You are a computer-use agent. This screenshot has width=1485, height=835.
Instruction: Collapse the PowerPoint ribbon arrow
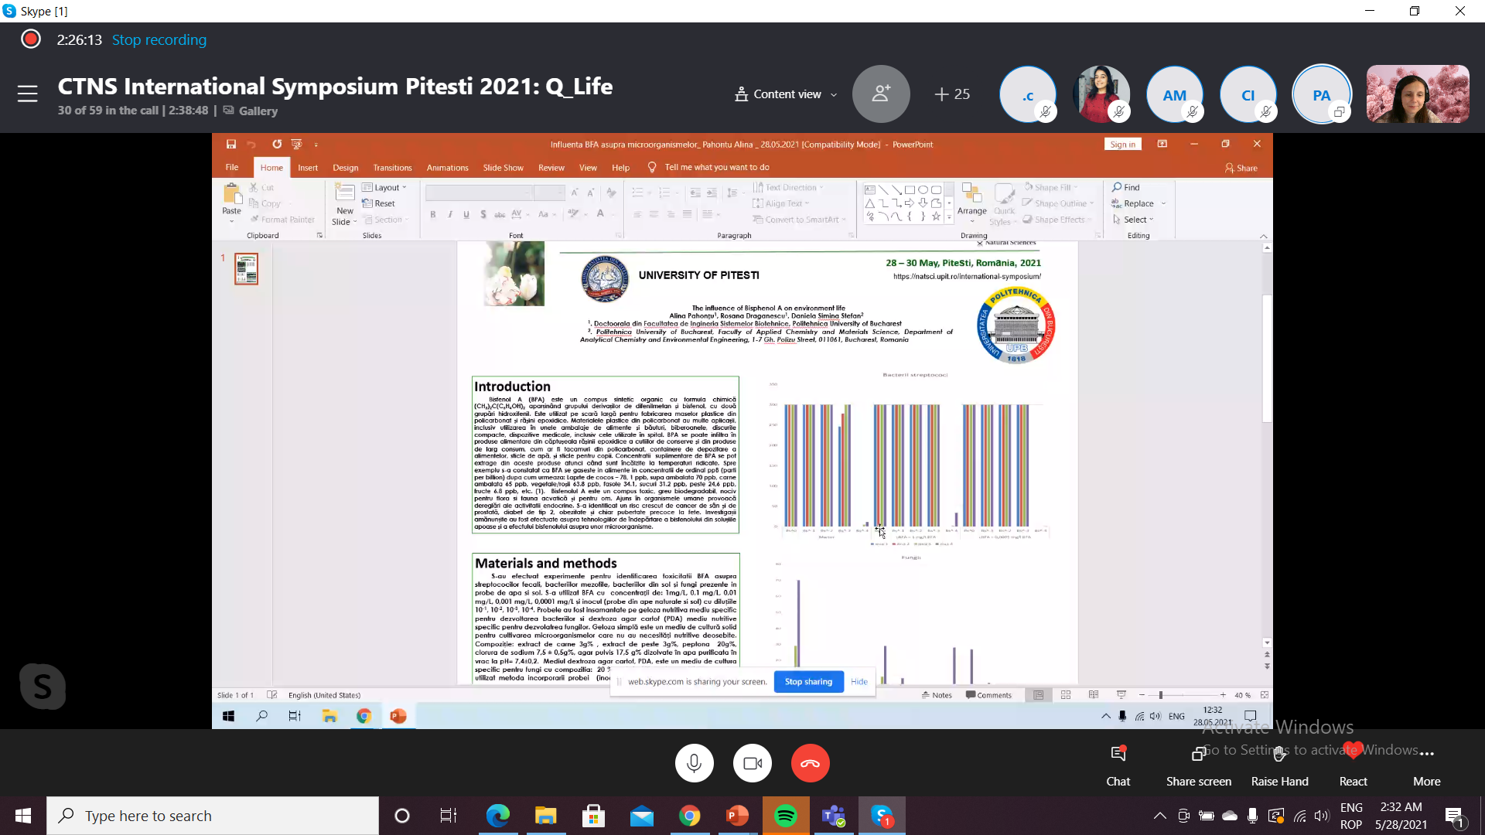(1264, 236)
